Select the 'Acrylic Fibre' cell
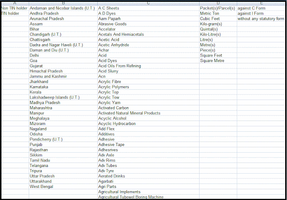The height and width of the screenshot is (200, 287). coord(148,82)
